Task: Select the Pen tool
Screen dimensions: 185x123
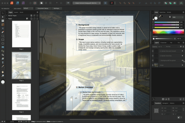Action: click(x=3, y=32)
